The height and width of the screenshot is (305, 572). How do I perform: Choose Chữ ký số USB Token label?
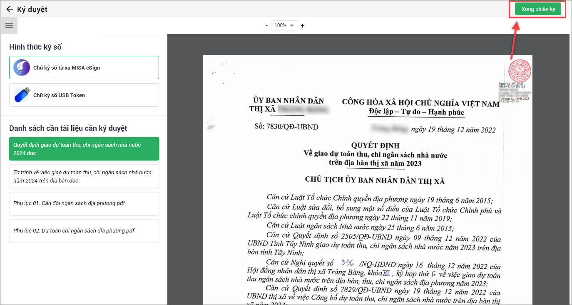coord(59,95)
